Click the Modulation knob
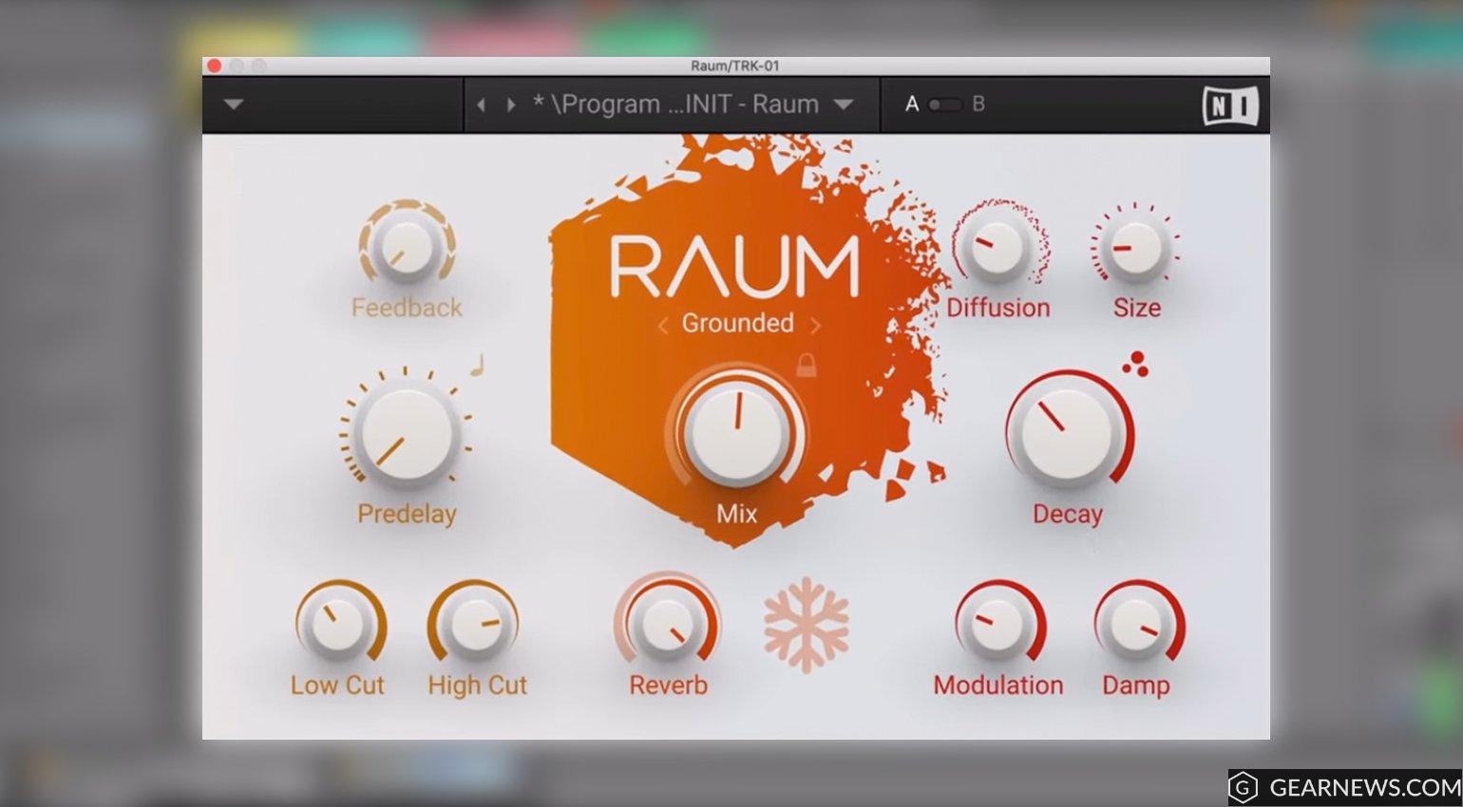Viewport: 1463px width, 807px height. (999, 624)
